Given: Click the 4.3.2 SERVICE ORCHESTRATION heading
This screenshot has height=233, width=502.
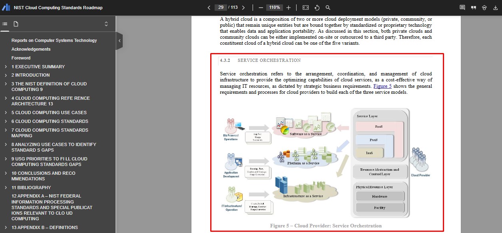Looking at the screenshot, I should pos(260,60).
